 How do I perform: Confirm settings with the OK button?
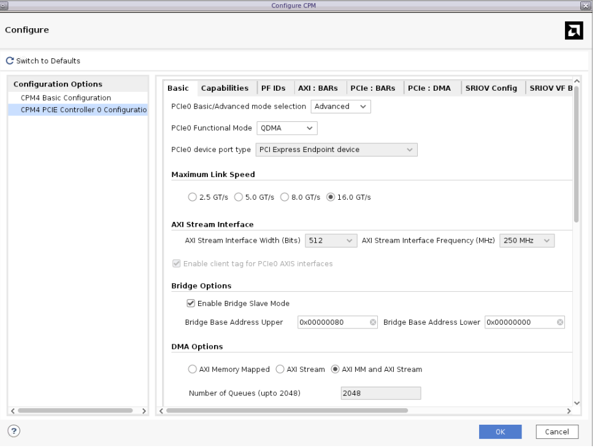pyautogui.click(x=500, y=431)
